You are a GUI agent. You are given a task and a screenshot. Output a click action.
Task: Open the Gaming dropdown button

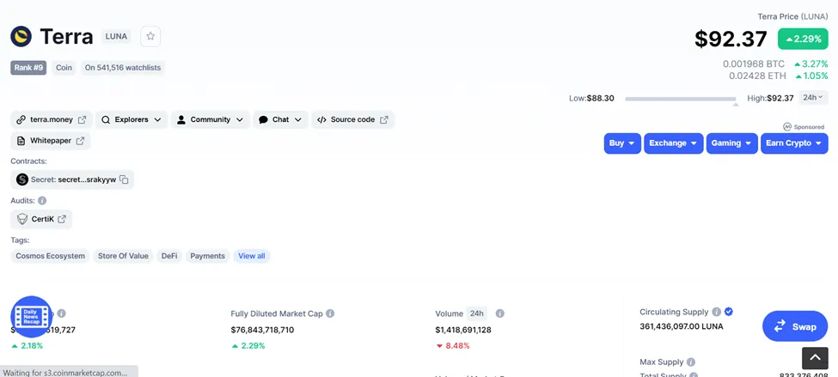(731, 143)
